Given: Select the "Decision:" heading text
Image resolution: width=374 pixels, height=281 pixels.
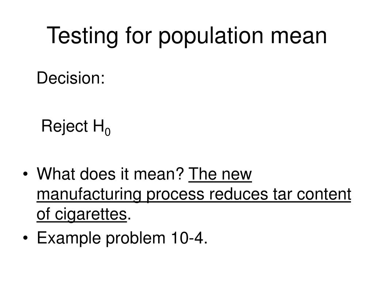Looking at the screenshot, I should (70, 78).
